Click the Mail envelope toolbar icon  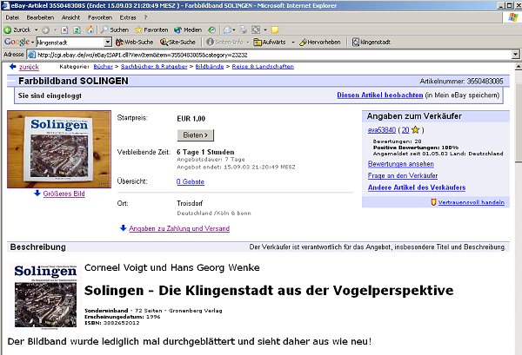[x=227, y=30]
